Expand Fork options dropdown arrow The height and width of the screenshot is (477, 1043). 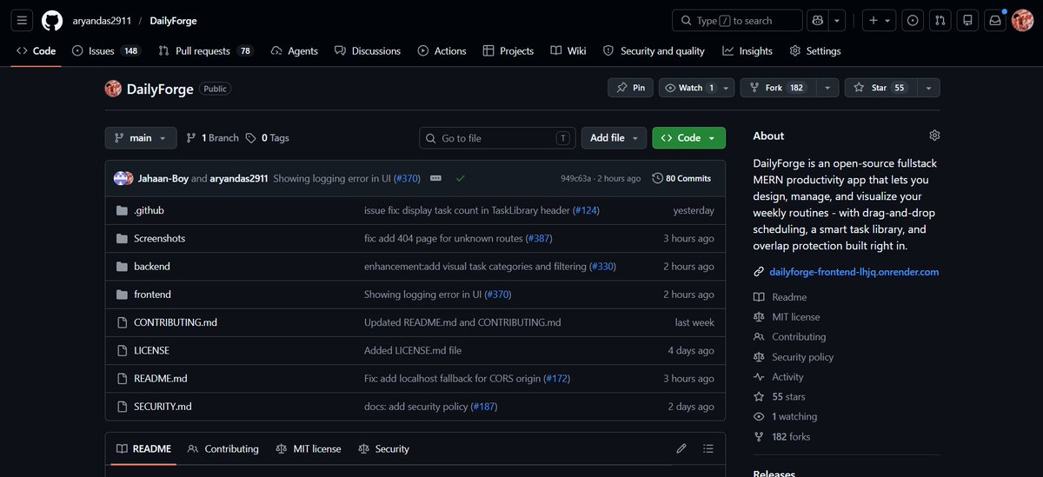828,88
